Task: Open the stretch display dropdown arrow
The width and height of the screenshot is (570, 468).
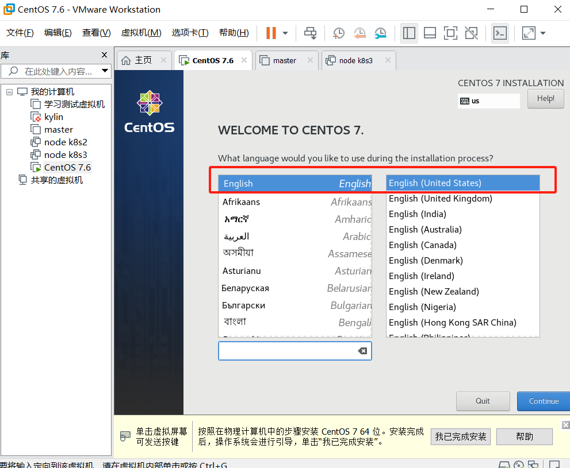Action: [543, 33]
